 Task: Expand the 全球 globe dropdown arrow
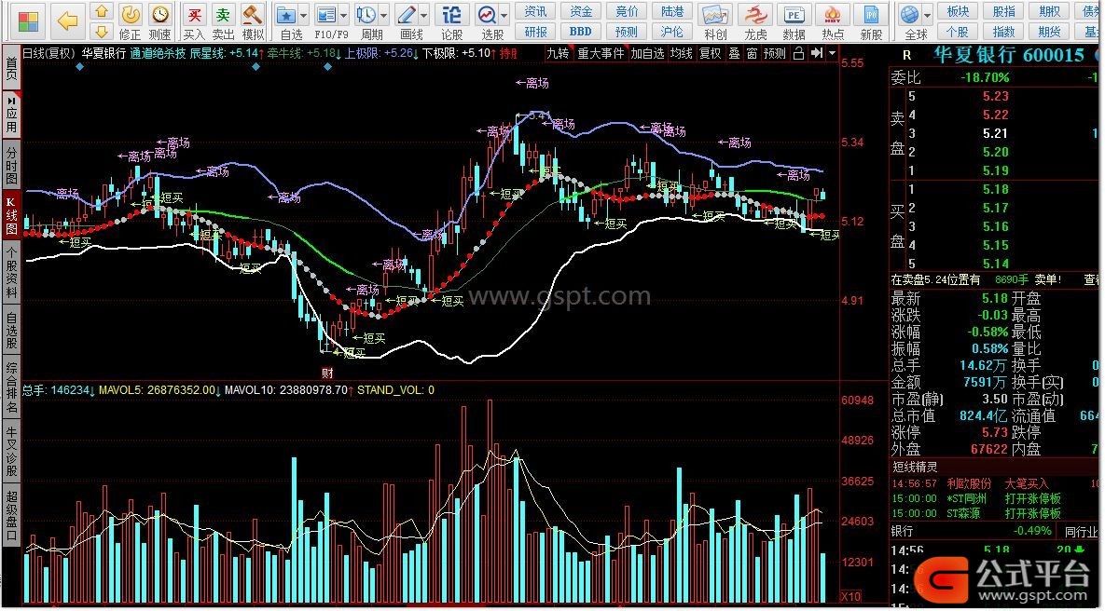tap(928, 15)
